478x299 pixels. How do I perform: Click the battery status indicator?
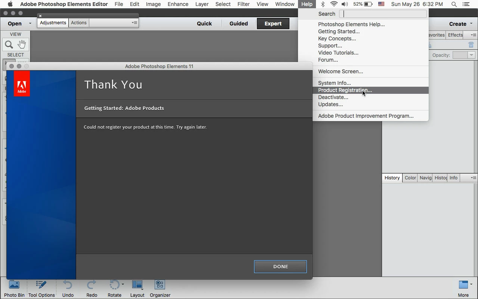(363, 4)
